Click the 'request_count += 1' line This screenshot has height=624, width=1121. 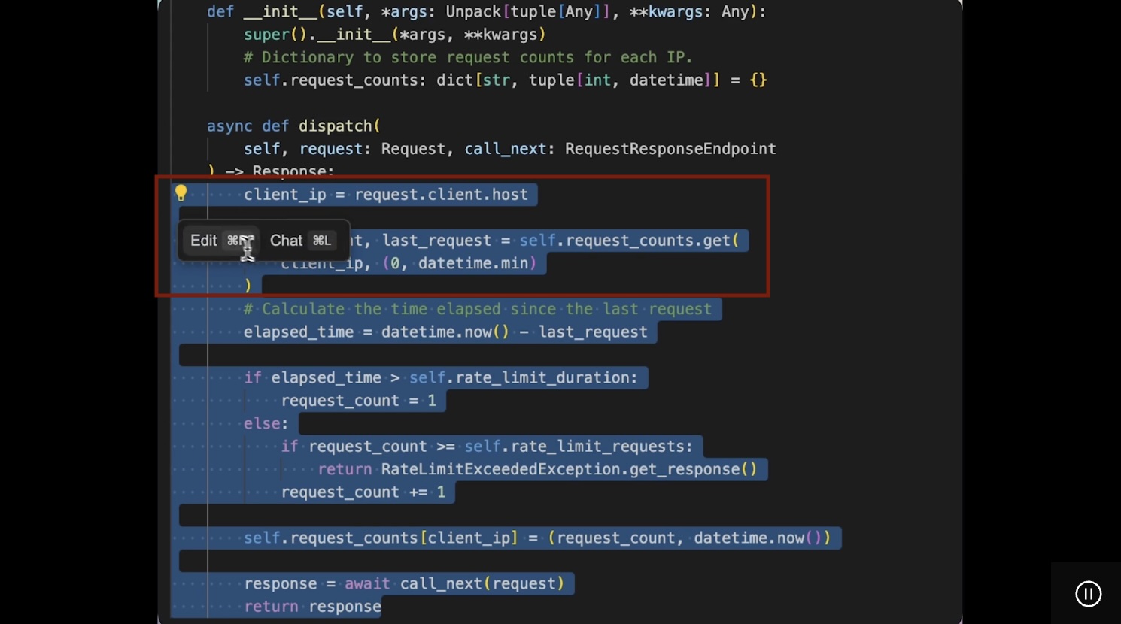point(363,492)
